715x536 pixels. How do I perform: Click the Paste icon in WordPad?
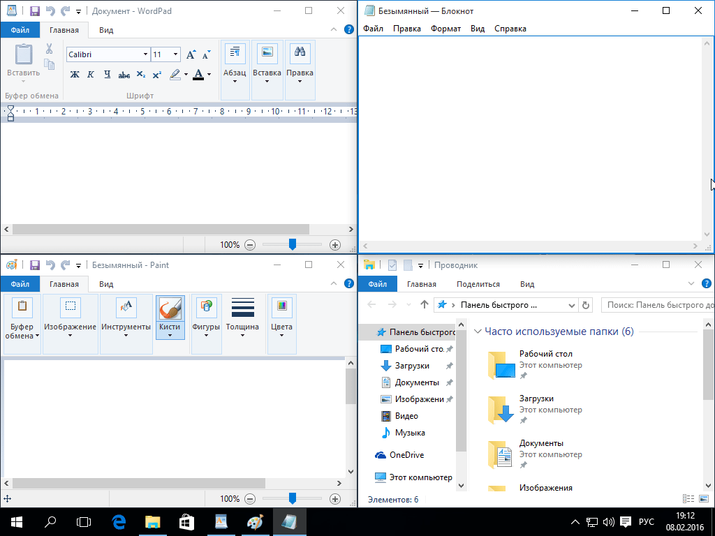click(x=23, y=55)
